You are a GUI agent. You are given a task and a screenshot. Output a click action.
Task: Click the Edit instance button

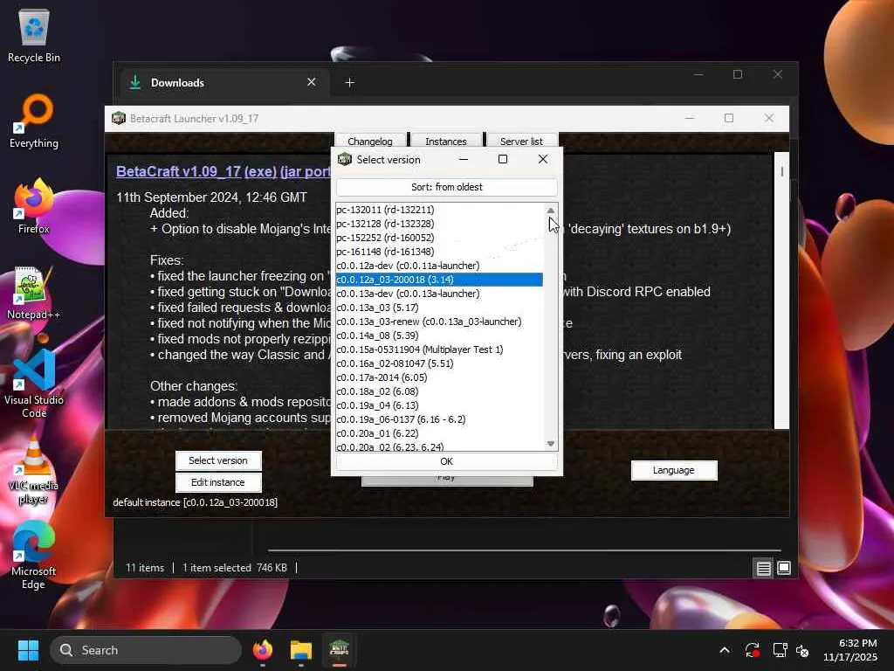tap(218, 482)
